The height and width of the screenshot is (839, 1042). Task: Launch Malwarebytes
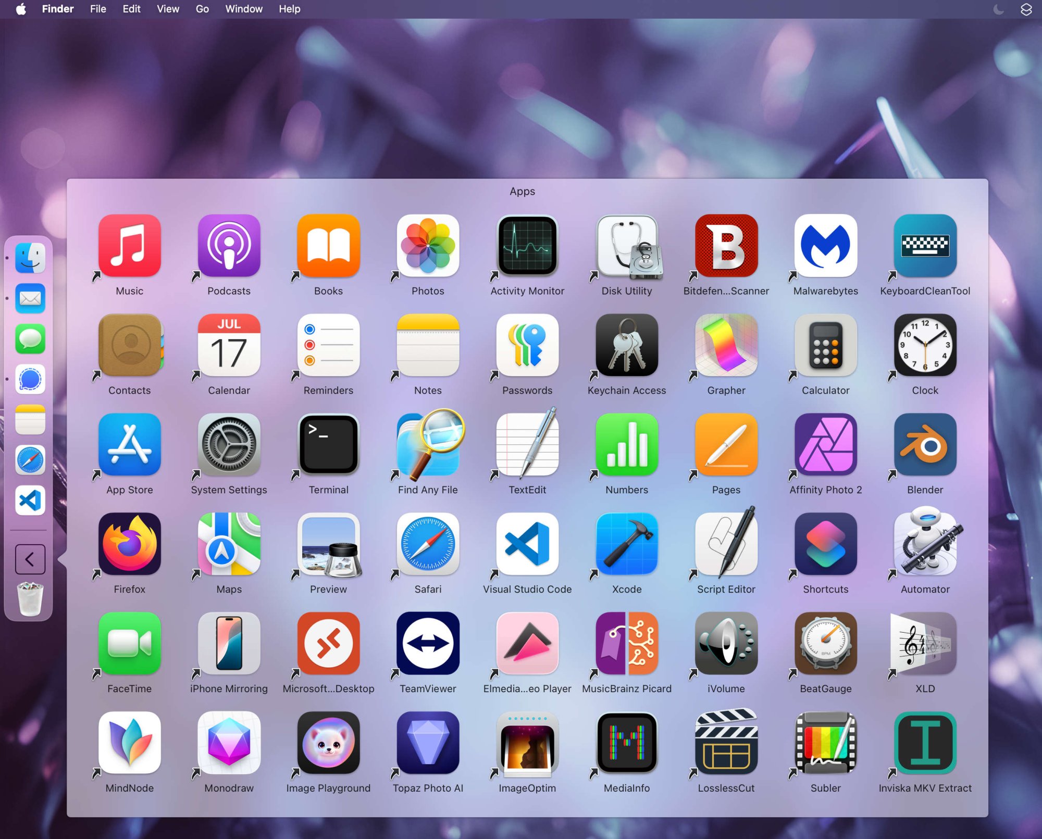tap(825, 246)
